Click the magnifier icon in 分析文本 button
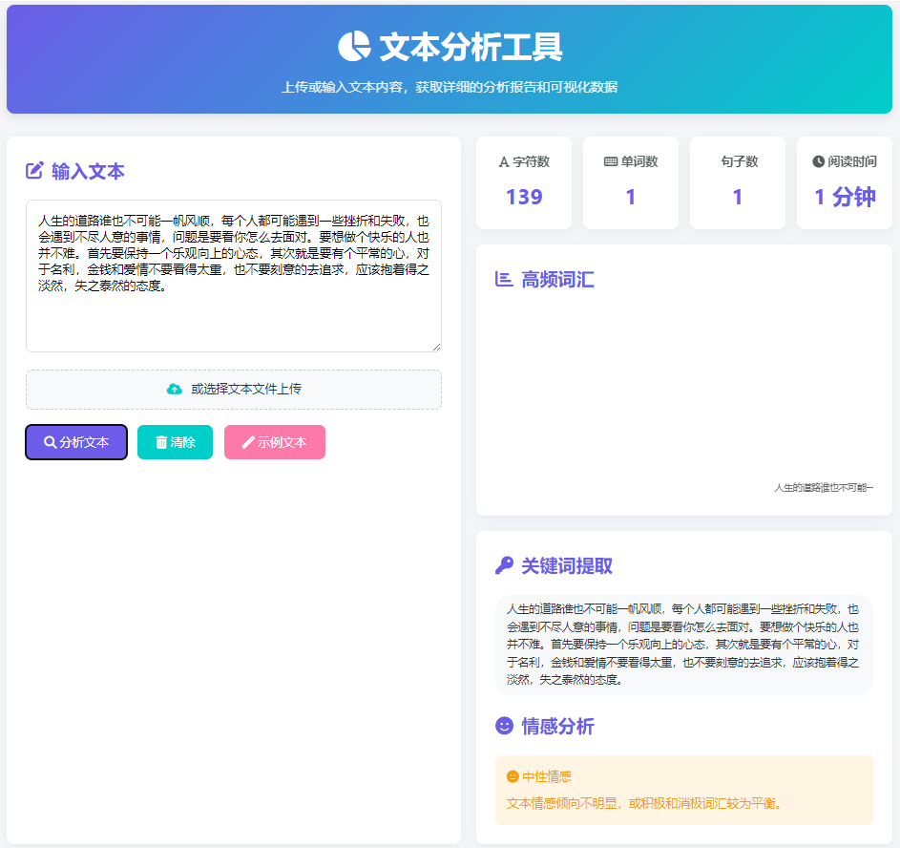The image size is (900, 848). (x=49, y=442)
